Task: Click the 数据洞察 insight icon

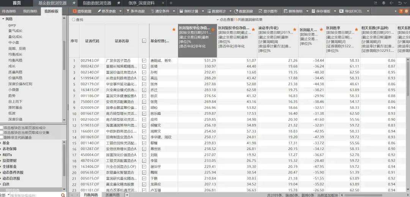Action: [x=236, y=11]
